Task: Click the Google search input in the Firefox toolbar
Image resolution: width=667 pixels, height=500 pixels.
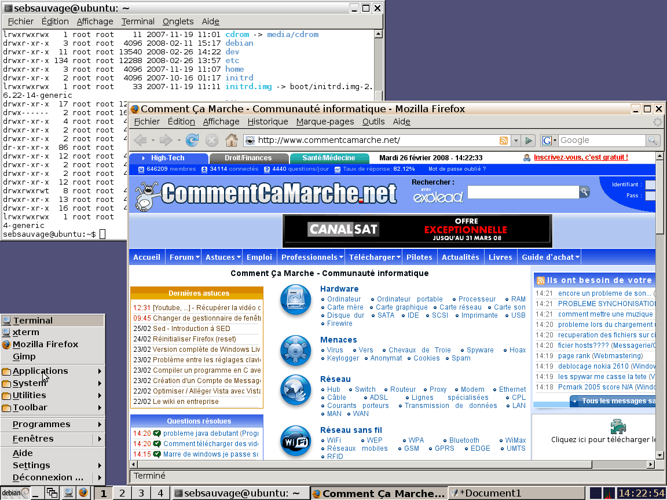Action: click(602, 140)
